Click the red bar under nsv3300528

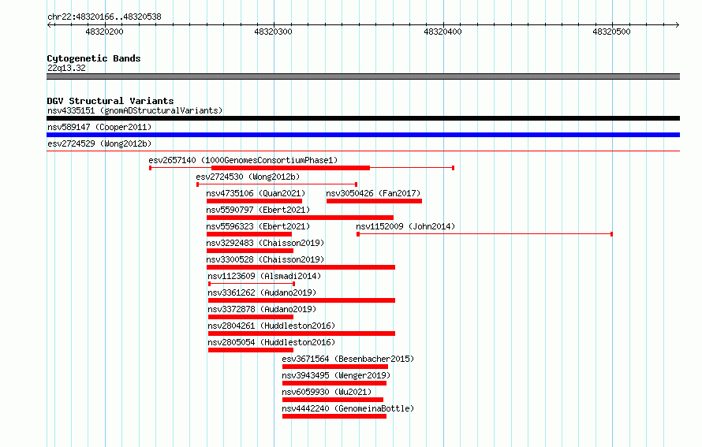301,267
